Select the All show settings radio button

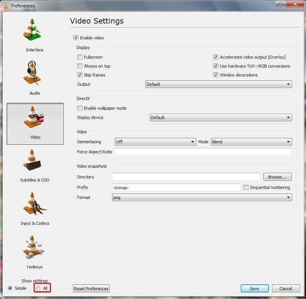point(38,288)
